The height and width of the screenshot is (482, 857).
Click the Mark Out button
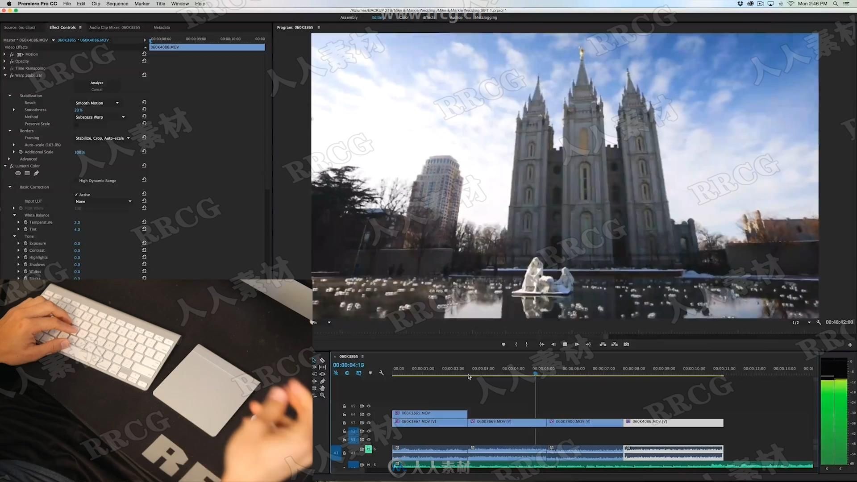coord(527,345)
